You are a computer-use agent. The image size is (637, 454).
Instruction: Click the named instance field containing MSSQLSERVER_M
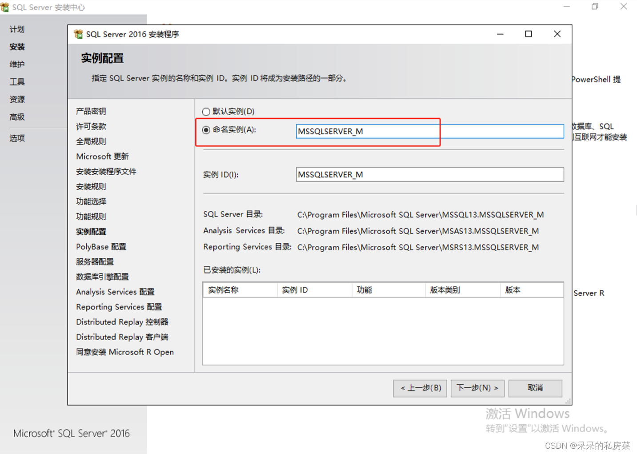coord(430,131)
